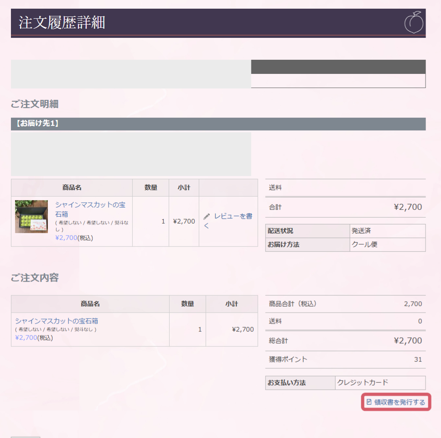Click the 注文履歴詳細 page title bar
The width and height of the screenshot is (441, 438).
tap(218, 21)
